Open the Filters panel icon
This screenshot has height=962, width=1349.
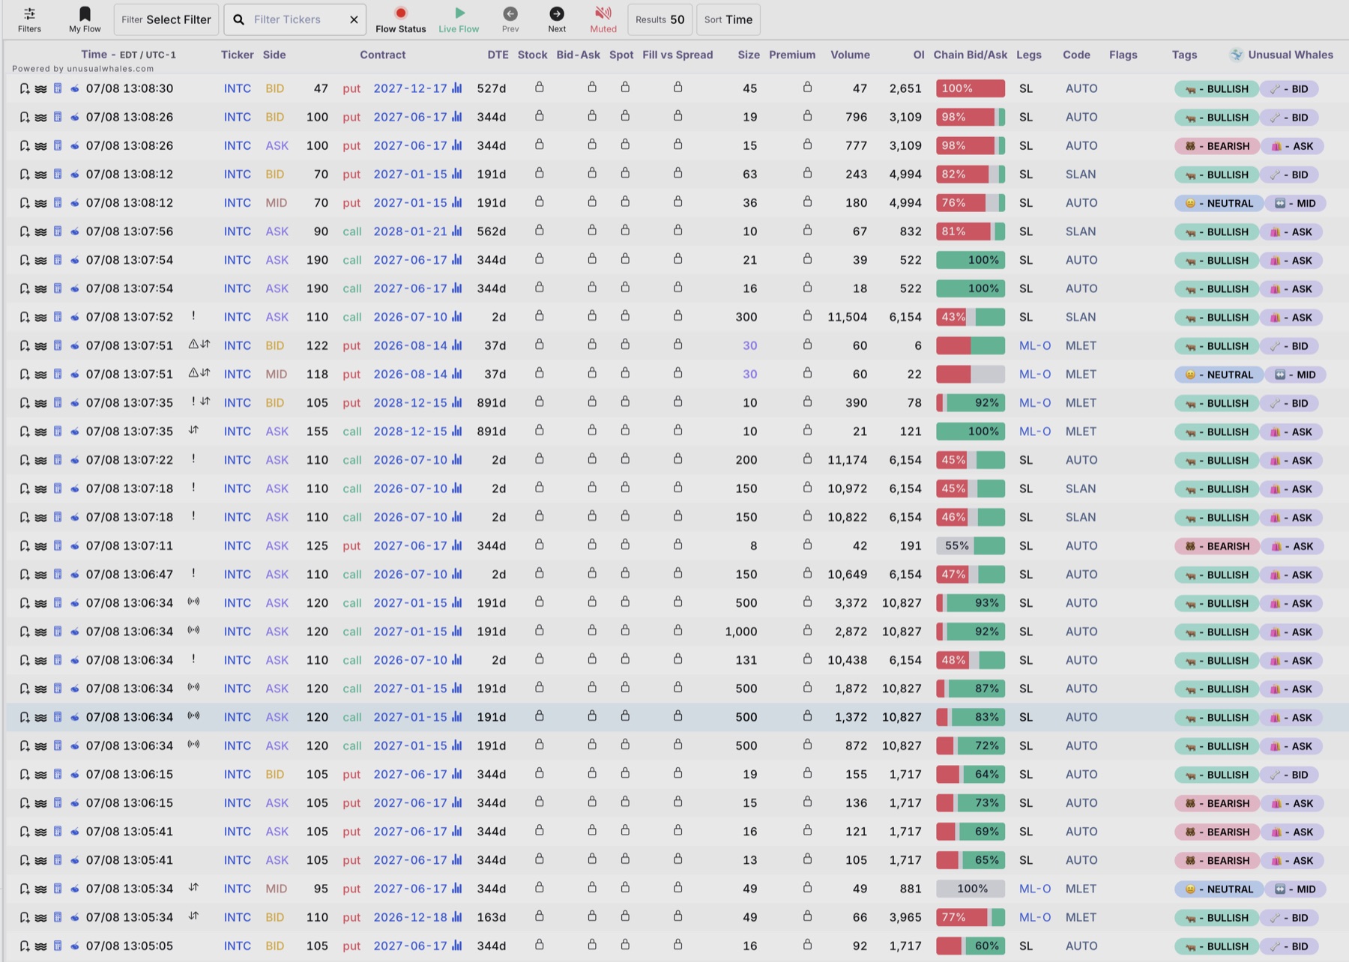coord(29,13)
